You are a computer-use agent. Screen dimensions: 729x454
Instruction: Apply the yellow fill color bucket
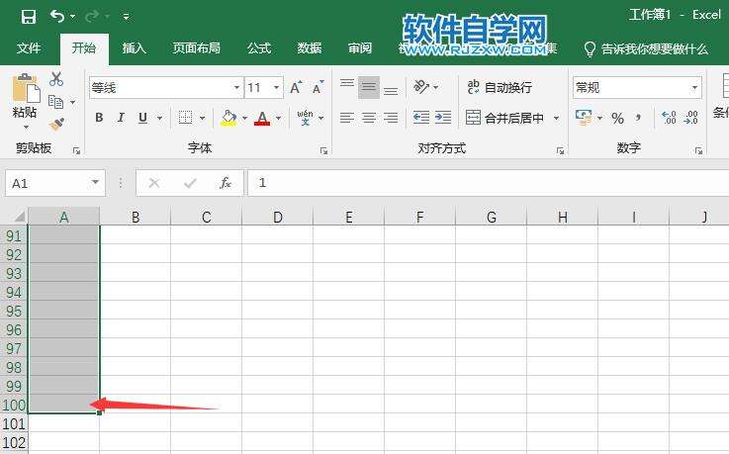228,118
